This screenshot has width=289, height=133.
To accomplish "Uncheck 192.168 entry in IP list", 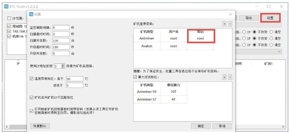I will [x=9, y=31].
